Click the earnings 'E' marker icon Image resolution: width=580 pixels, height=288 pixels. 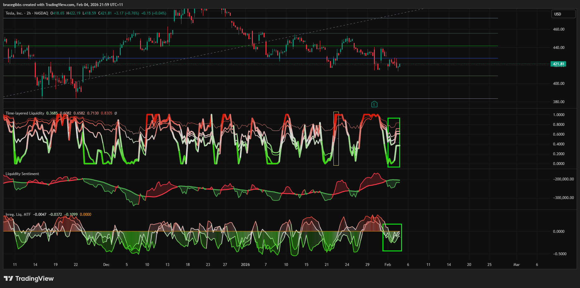coord(374,104)
